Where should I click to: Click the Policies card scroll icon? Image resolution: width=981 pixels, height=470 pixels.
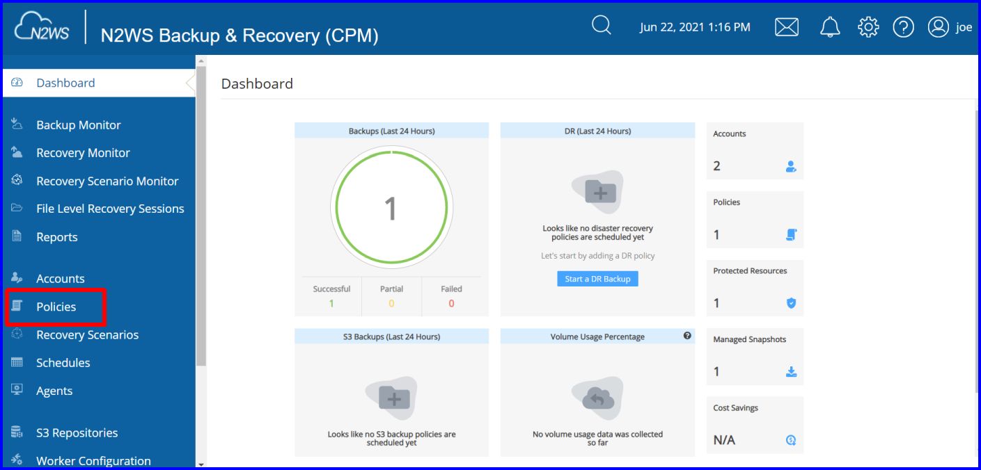pyautogui.click(x=791, y=235)
